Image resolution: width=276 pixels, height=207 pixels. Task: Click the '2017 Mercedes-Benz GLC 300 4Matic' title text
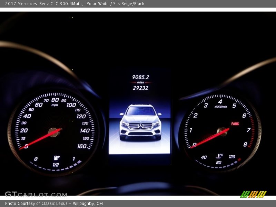[x=44, y=4]
